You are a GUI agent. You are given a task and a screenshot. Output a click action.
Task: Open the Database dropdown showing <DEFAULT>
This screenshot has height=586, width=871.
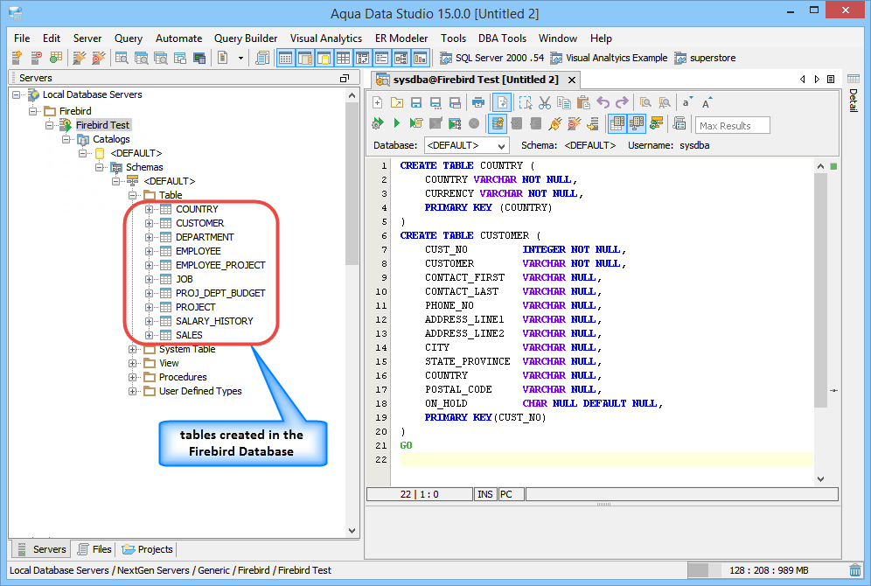[x=466, y=145]
